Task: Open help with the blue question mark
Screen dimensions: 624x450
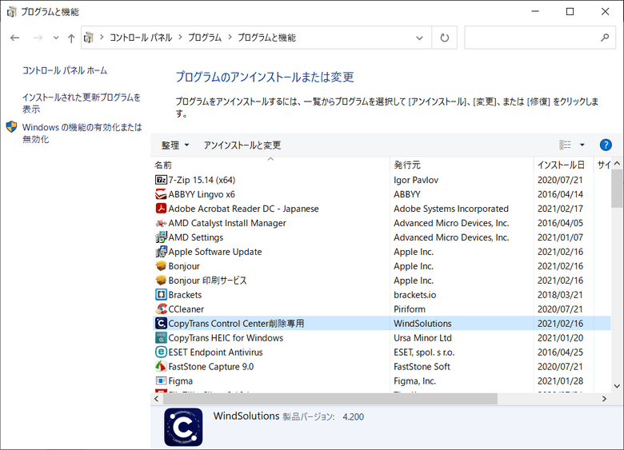Action: 606,145
